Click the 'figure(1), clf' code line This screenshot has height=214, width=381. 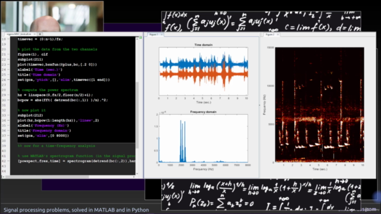33,54
